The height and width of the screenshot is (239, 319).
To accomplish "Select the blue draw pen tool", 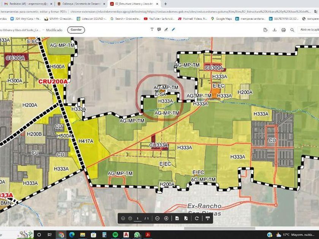I will [174, 30].
